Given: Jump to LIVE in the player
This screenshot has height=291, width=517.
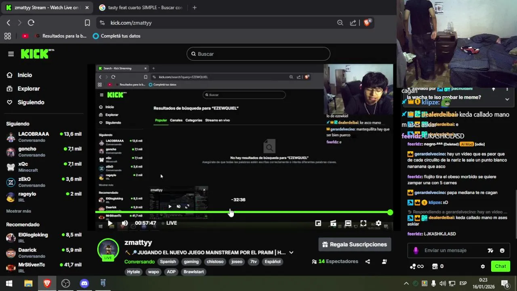Looking at the screenshot, I should pos(169,223).
